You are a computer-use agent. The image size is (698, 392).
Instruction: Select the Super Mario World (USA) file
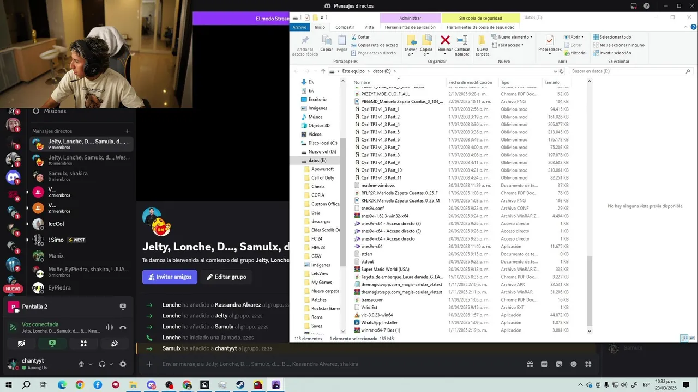click(385, 269)
